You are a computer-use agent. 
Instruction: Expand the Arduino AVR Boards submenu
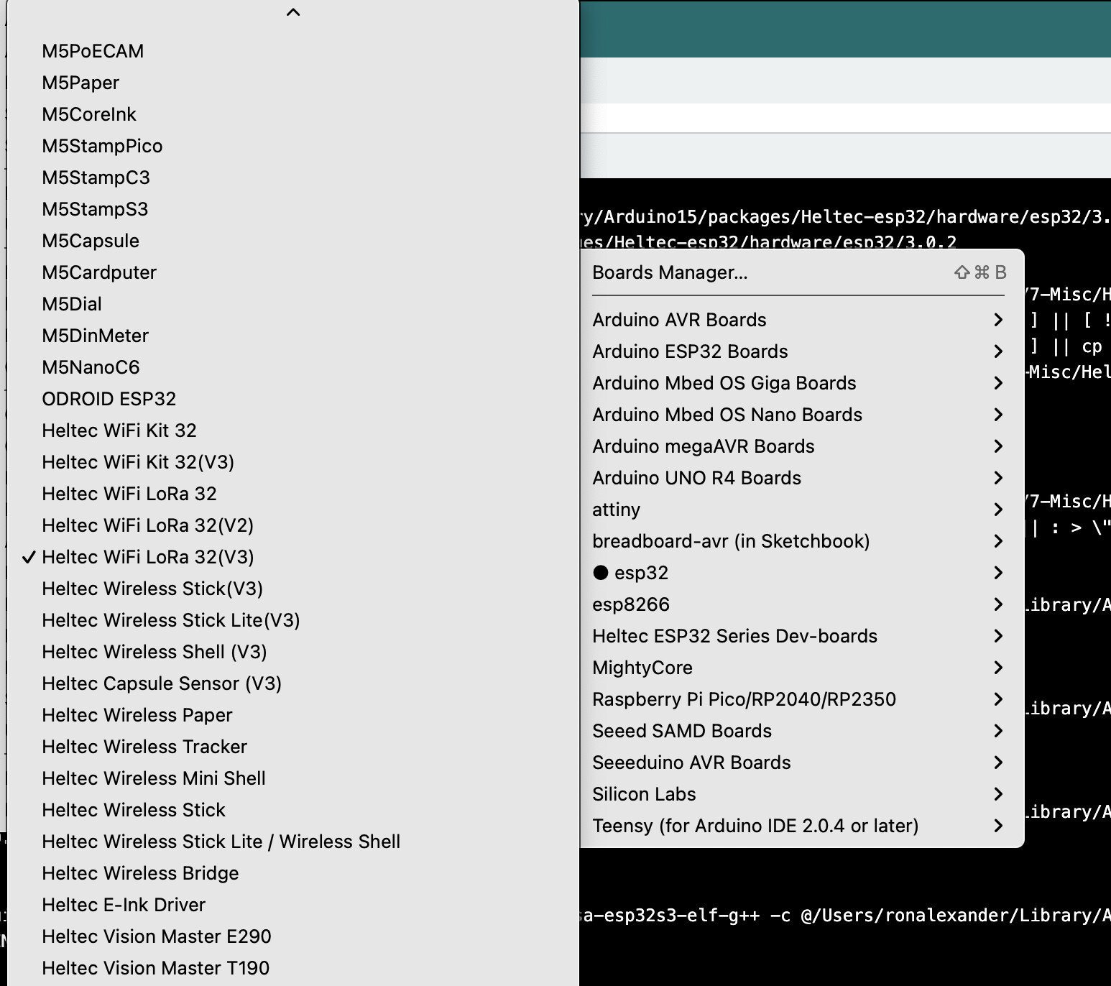[x=679, y=320]
